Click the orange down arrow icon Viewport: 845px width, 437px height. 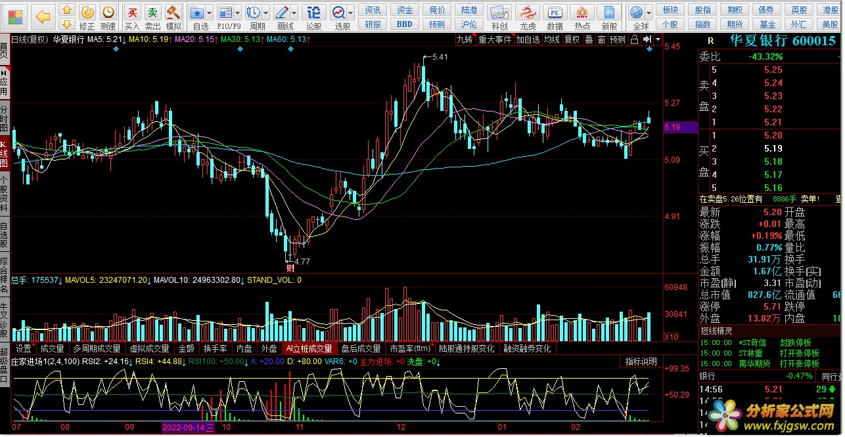tap(67, 24)
